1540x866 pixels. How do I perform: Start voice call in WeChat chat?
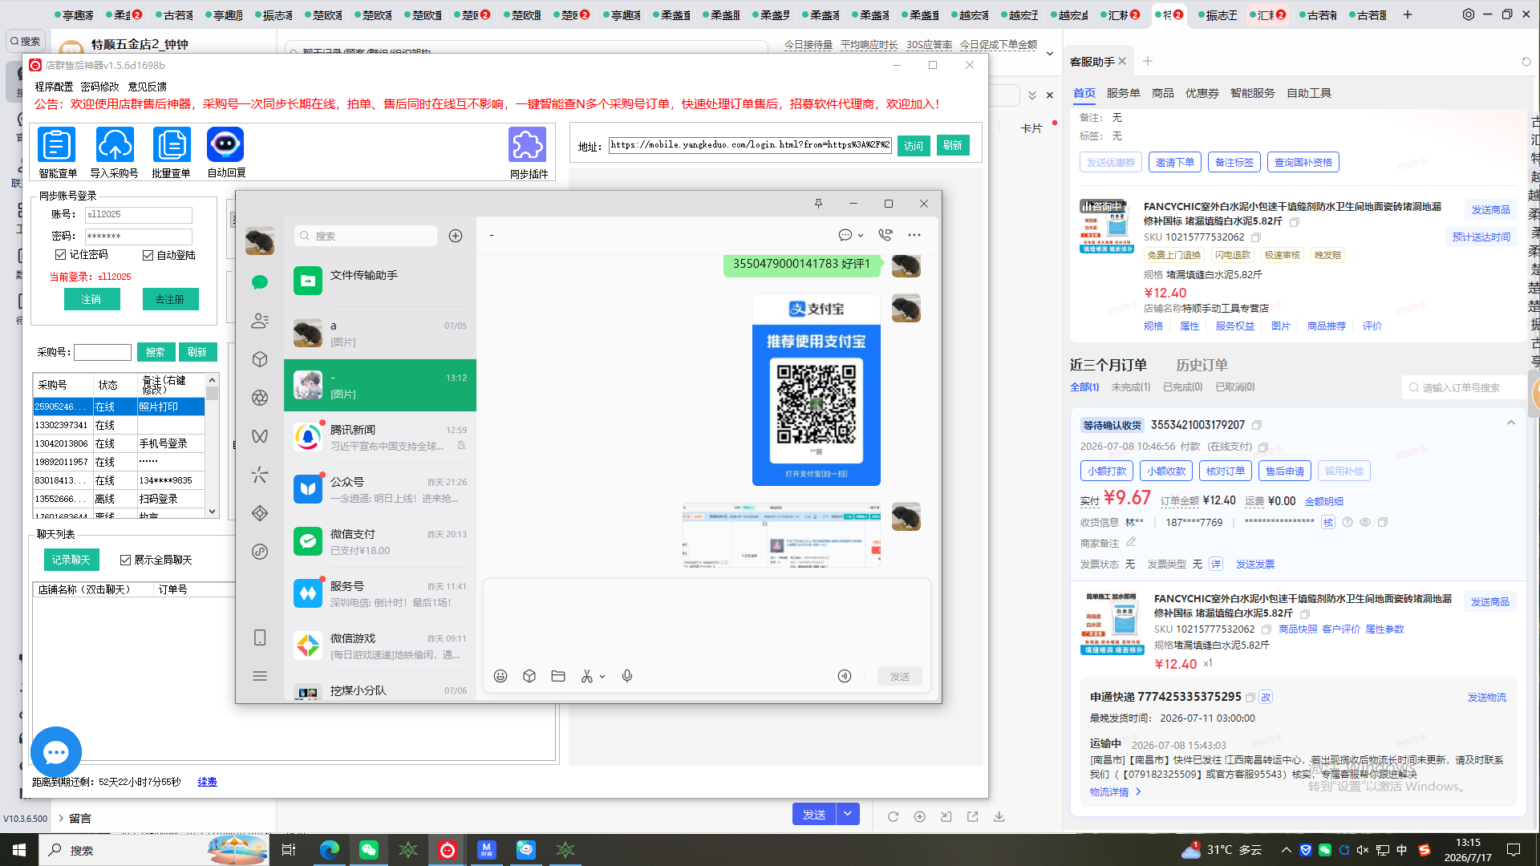(885, 235)
